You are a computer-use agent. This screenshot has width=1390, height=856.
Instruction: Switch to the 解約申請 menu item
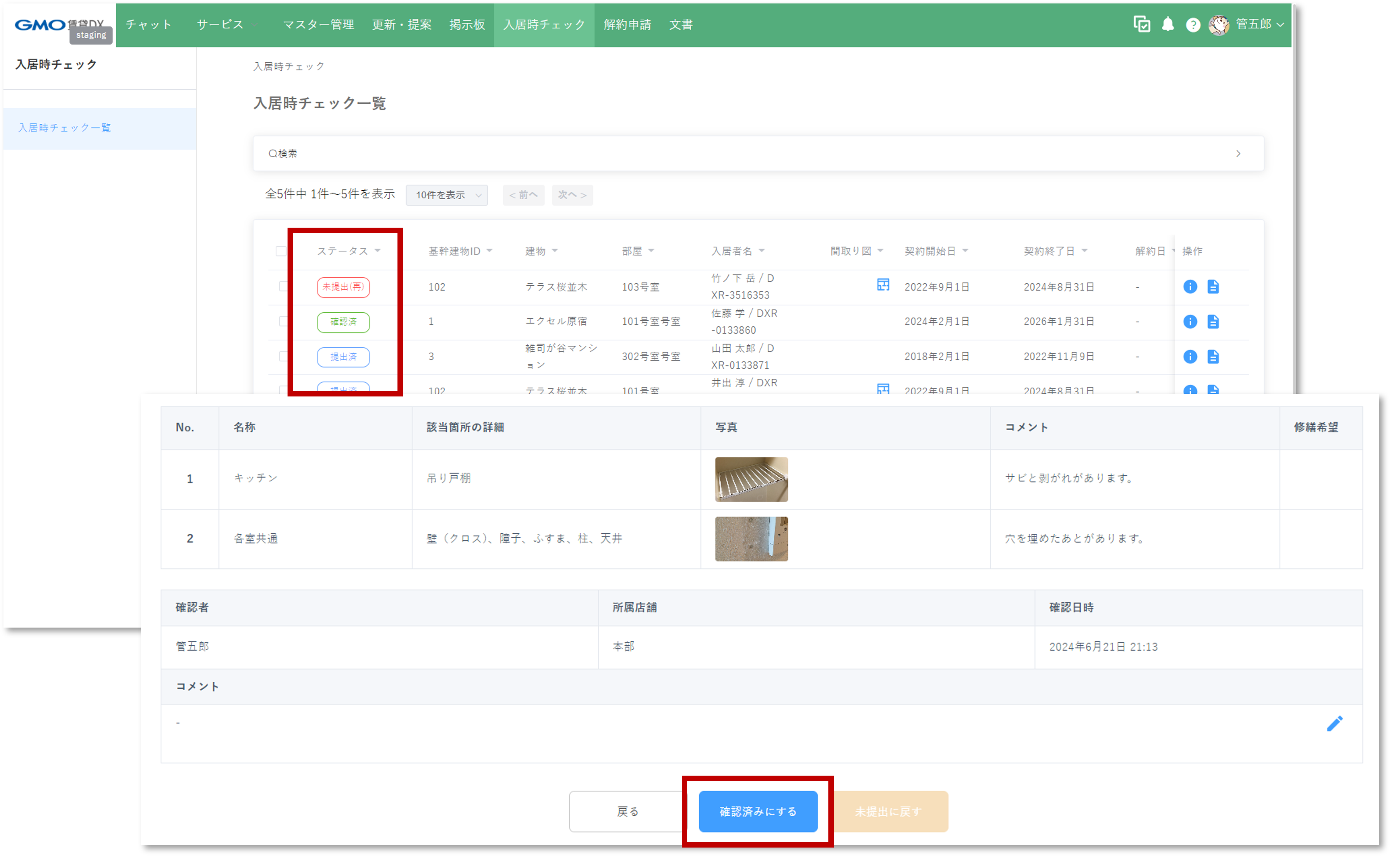tap(627, 24)
